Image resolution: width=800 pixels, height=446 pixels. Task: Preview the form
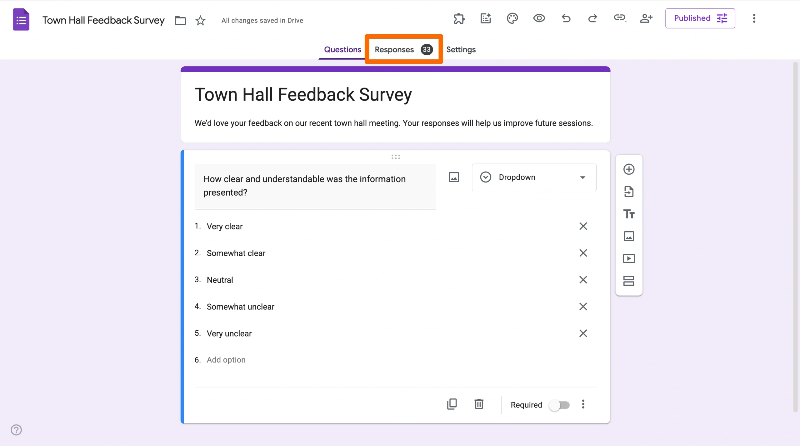click(x=539, y=19)
